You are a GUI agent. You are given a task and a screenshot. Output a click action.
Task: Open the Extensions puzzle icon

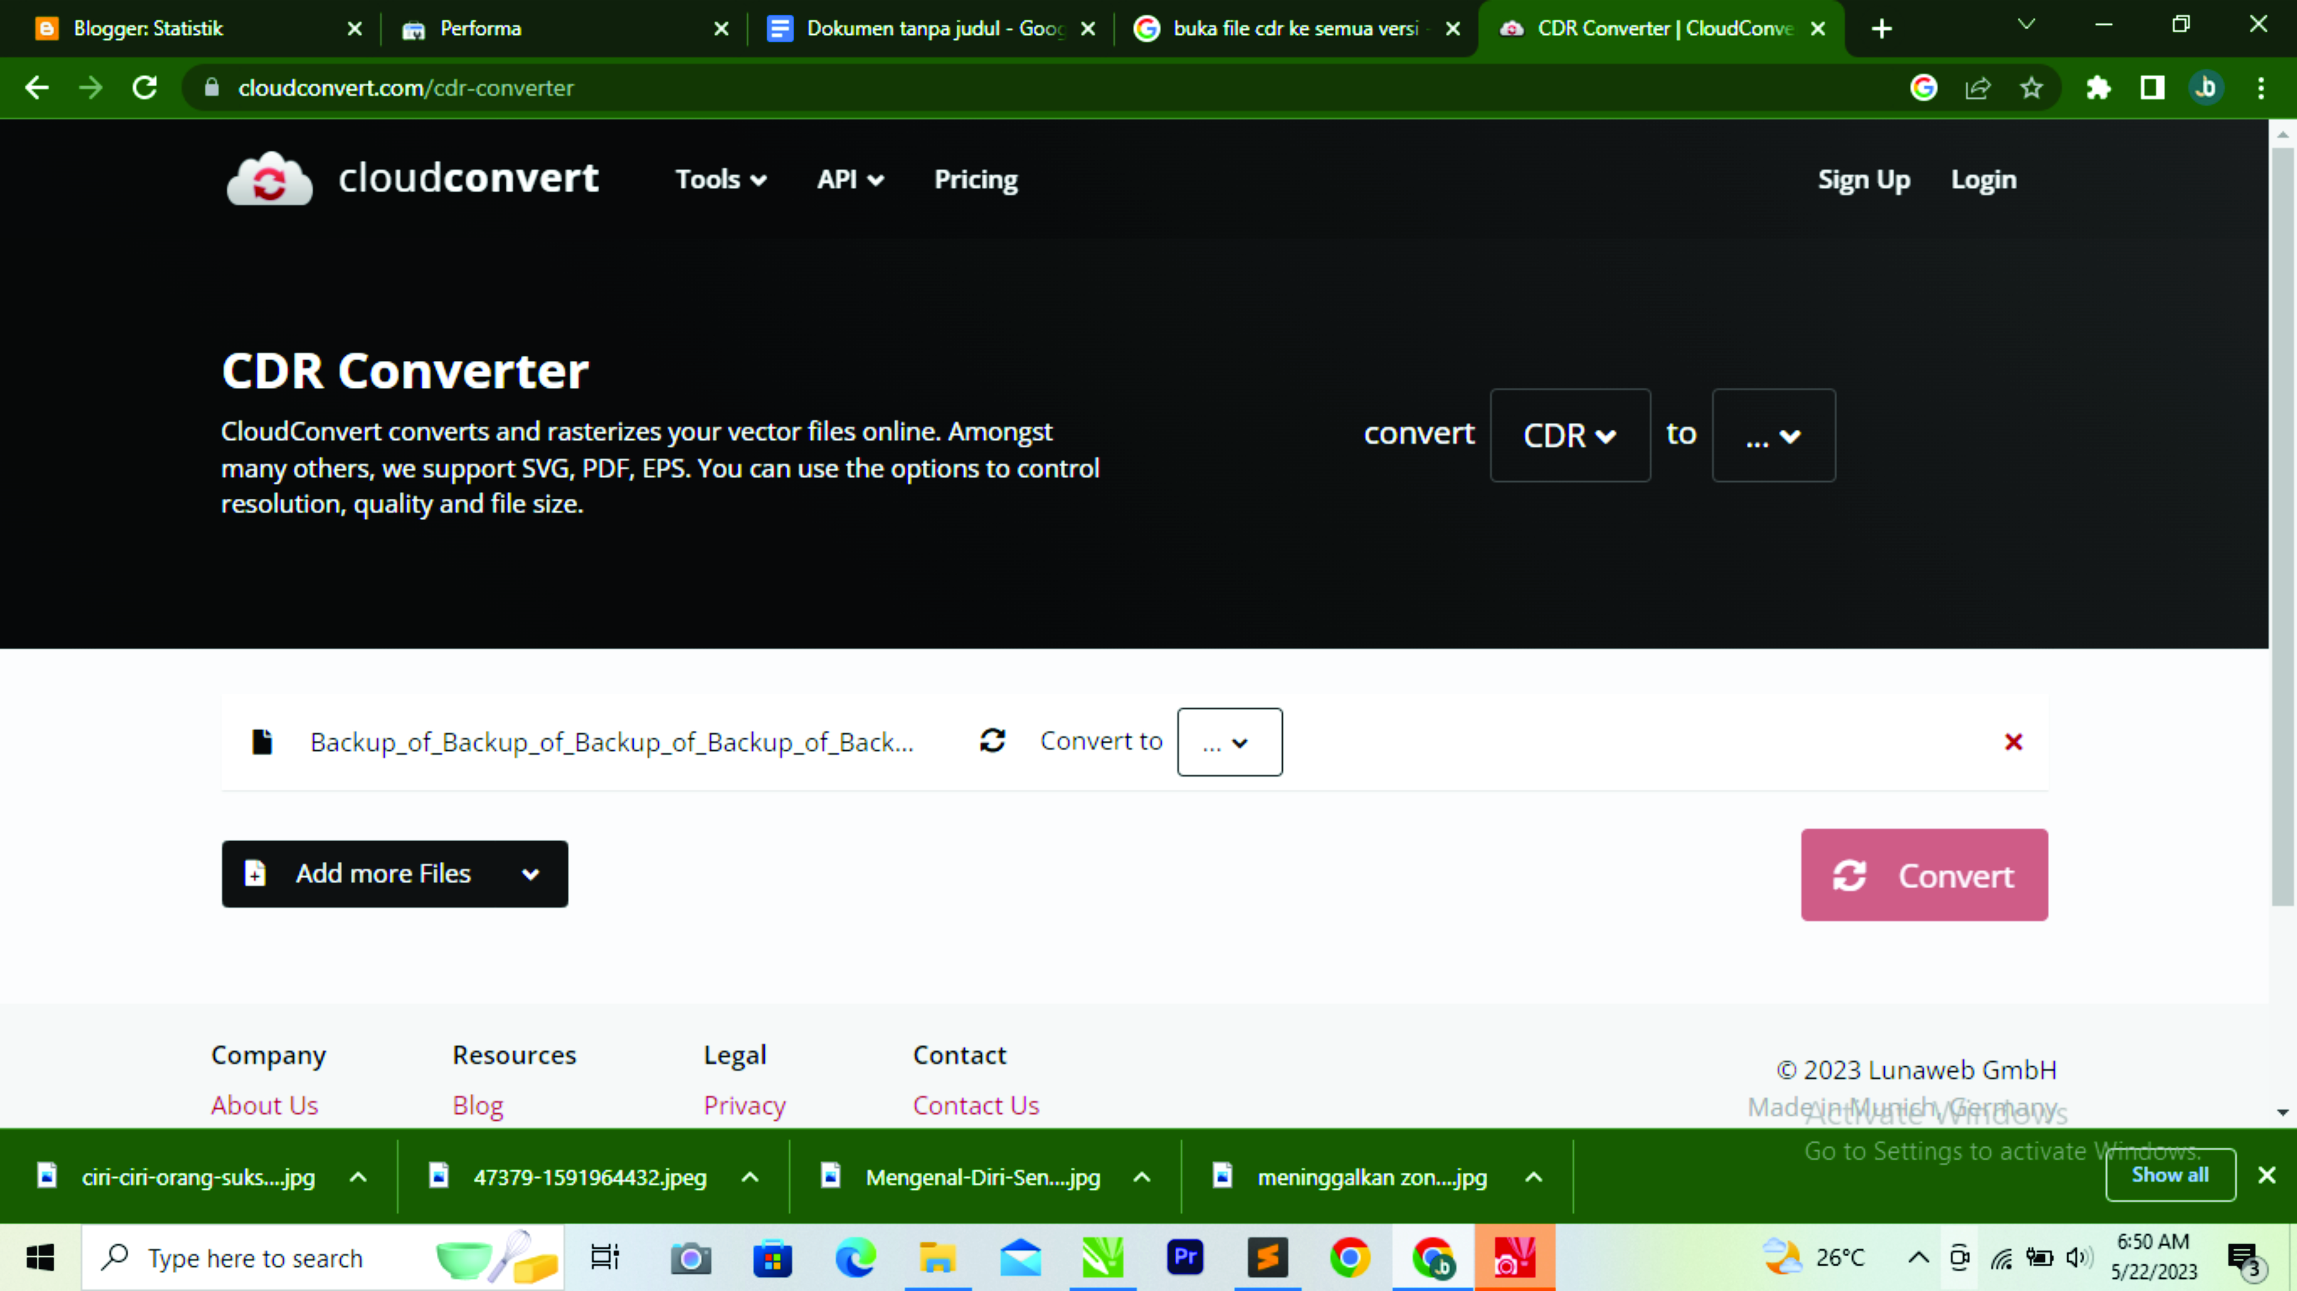point(2098,88)
